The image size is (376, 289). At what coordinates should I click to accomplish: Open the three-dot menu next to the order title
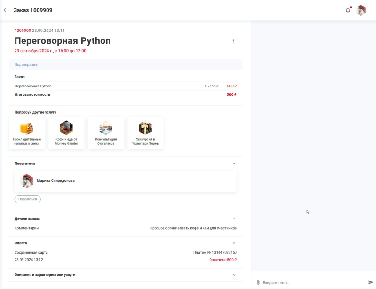pyautogui.click(x=234, y=41)
